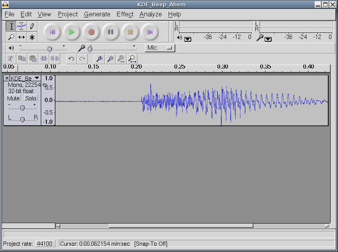Open the Effect menu
Image resolution: width=338 pixels, height=252 pixels.
point(125,14)
